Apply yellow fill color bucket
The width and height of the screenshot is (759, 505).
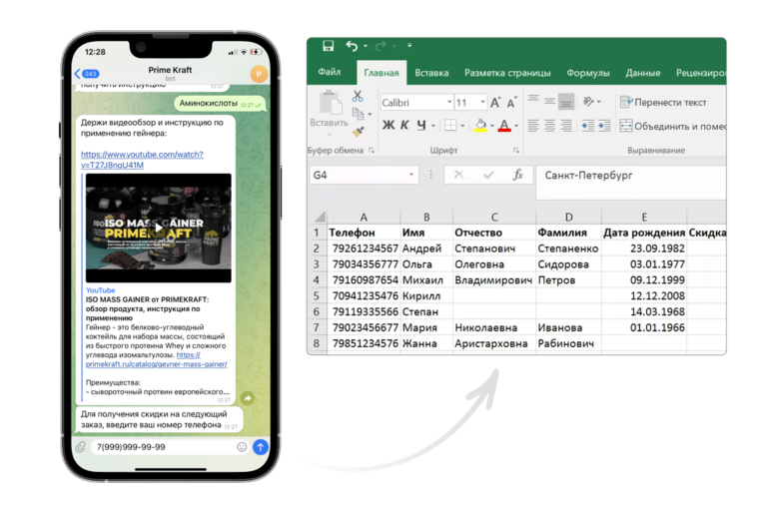pos(480,126)
